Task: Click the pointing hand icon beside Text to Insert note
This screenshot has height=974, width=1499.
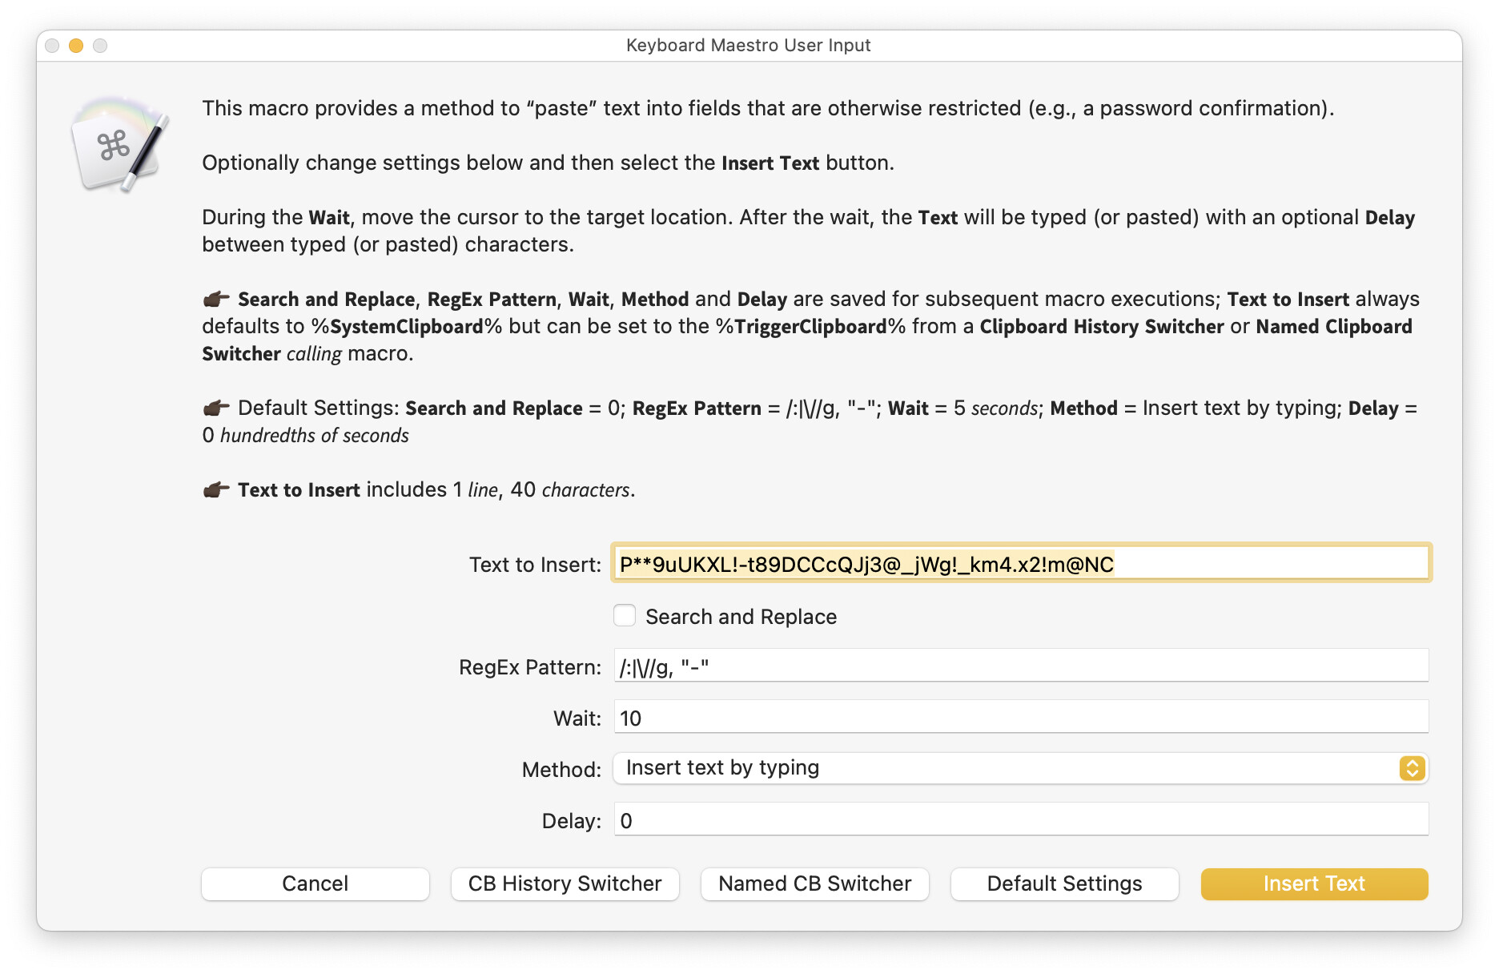Action: (x=216, y=489)
